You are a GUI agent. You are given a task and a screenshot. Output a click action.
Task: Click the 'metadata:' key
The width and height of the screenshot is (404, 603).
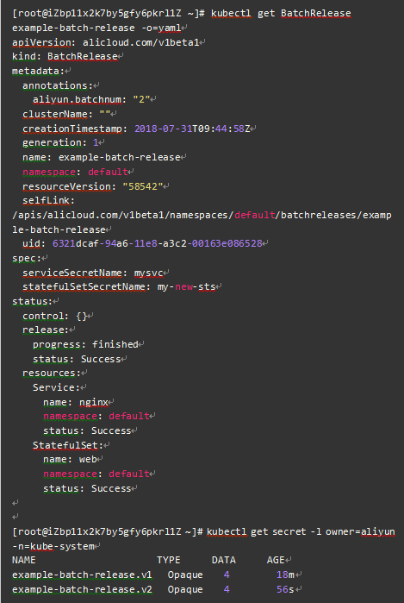pyautogui.click(x=38, y=71)
